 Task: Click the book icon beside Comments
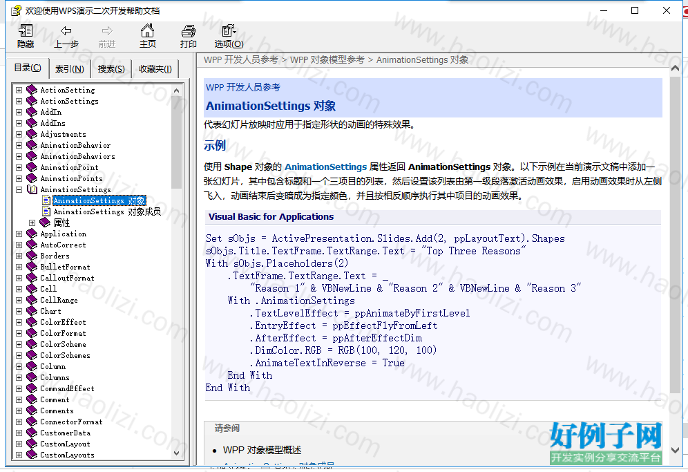pyautogui.click(x=32, y=410)
